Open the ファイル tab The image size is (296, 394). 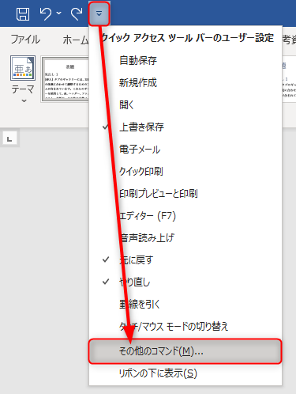point(25,40)
